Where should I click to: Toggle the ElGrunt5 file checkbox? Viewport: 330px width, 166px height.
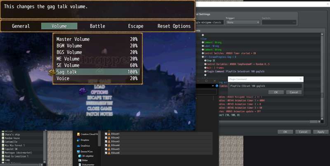[x=106, y=149]
